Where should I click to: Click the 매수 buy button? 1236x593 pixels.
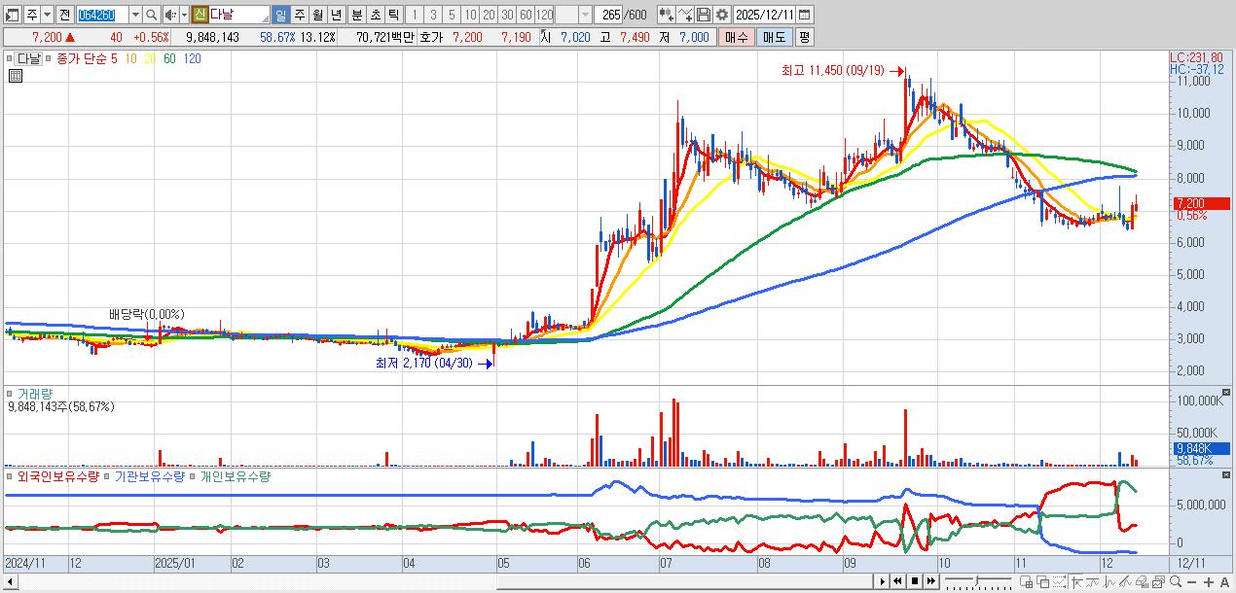point(737,37)
